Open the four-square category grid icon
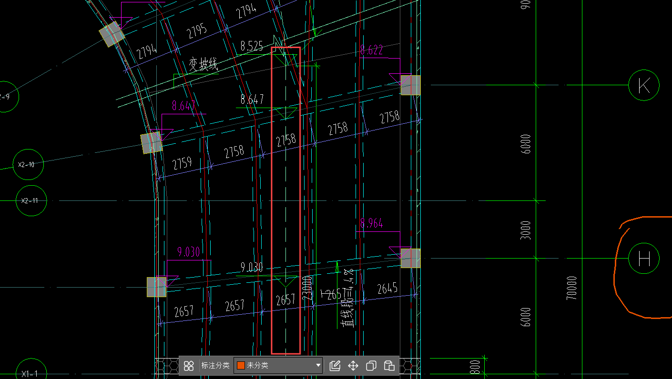Image resolution: width=672 pixels, height=379 pixels. [x=189, y=366]
